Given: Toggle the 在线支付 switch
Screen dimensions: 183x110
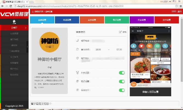Looking at the screenshot, I should click(x=121, y=90).
